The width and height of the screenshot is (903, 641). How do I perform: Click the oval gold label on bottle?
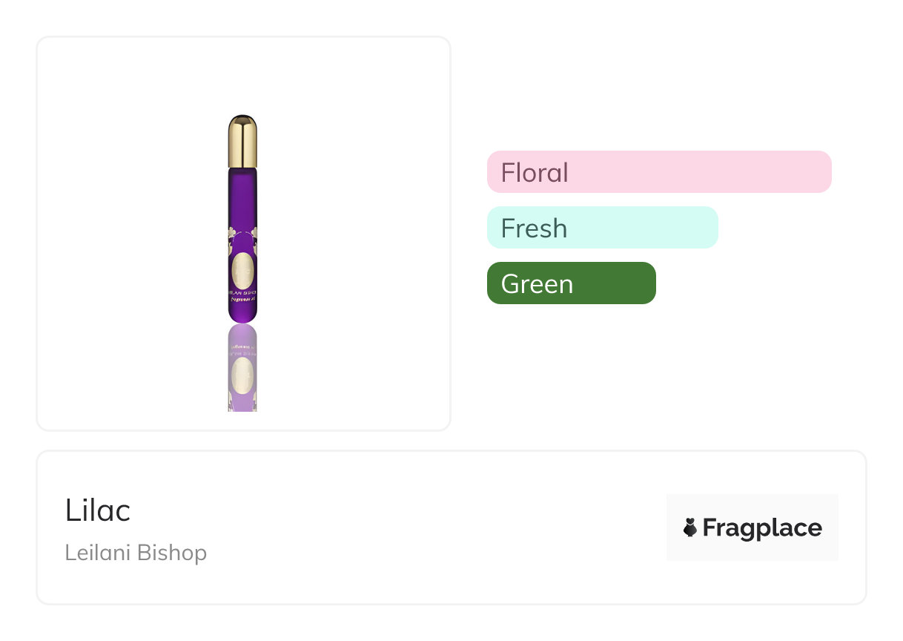(x=242, y=271)
